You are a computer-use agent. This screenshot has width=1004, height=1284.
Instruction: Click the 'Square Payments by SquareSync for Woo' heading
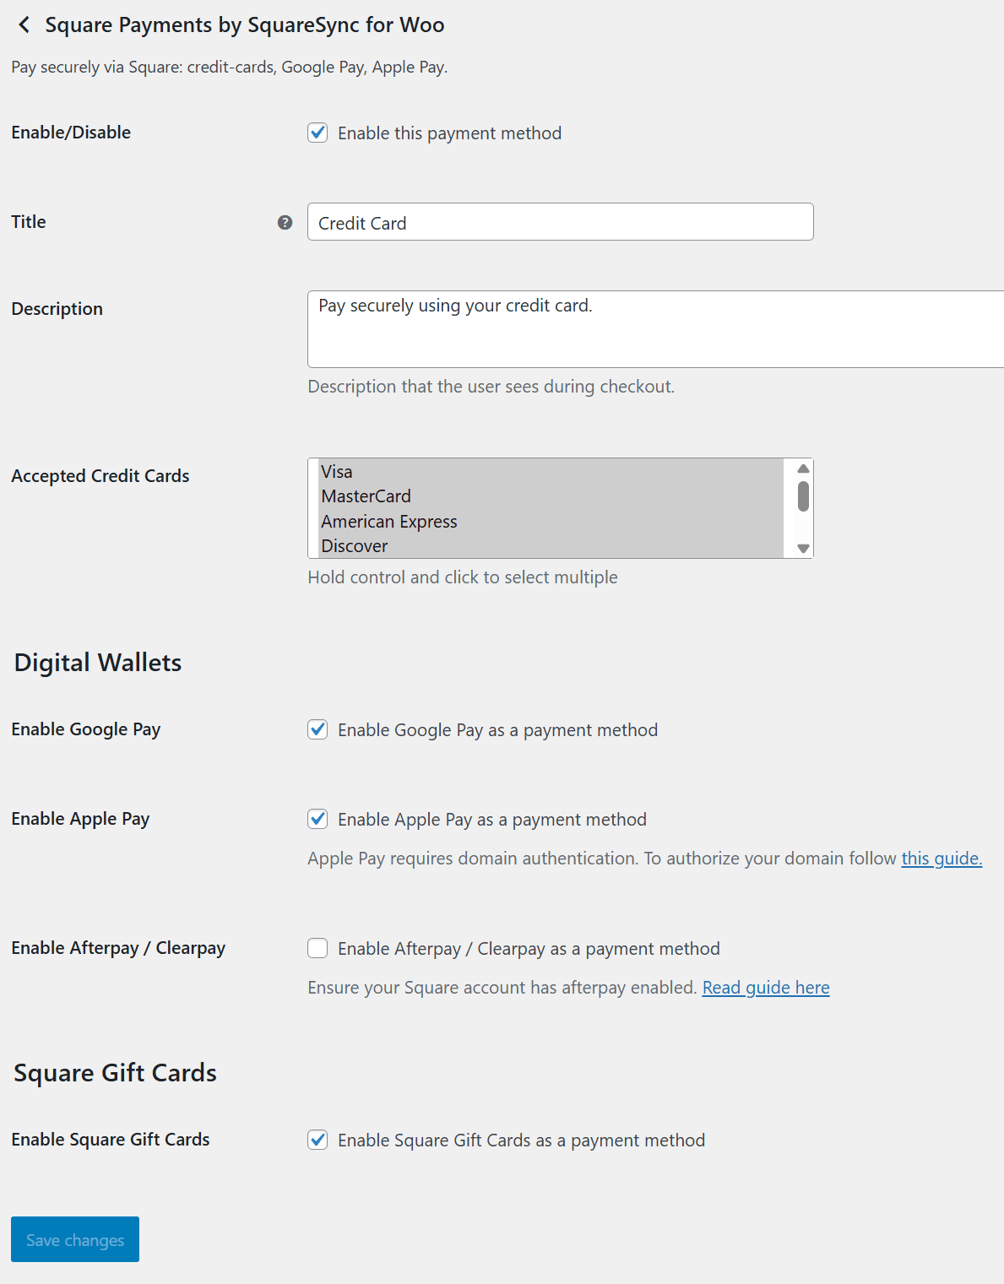245,25
